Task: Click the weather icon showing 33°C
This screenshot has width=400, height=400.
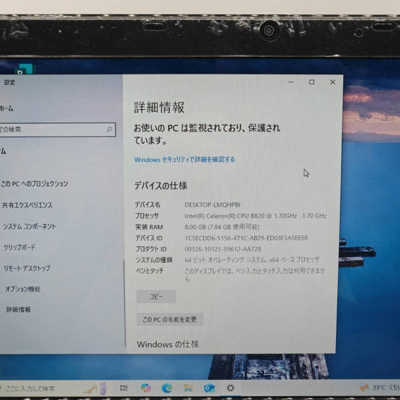Action: [364, 388]
